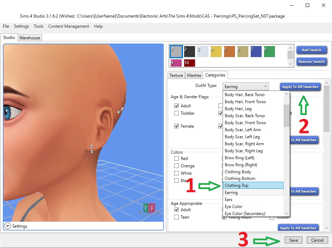Screen dimensions: 332x248
Task: Click the Save button
Action: (293, 240)
